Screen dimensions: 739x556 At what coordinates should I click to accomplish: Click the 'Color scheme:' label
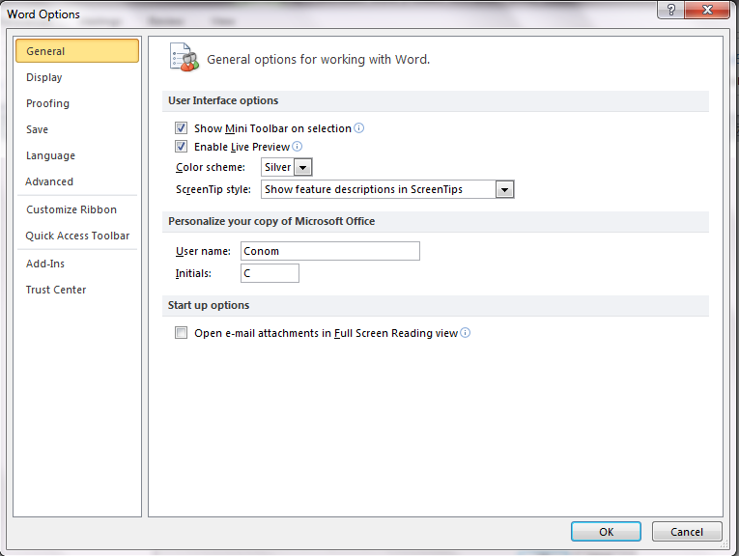(211, 167)
